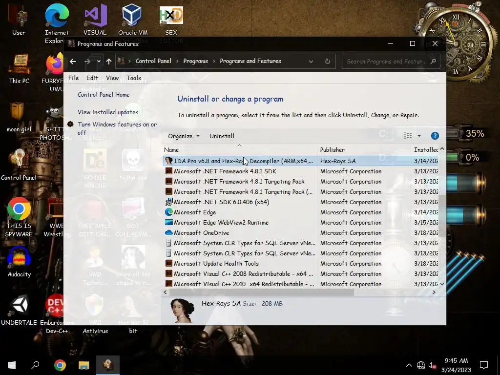Image resolution: width=500 pixels, height=375 pixels.
Task: Expand the recent locations dropdown arrow
Action: 99,61
